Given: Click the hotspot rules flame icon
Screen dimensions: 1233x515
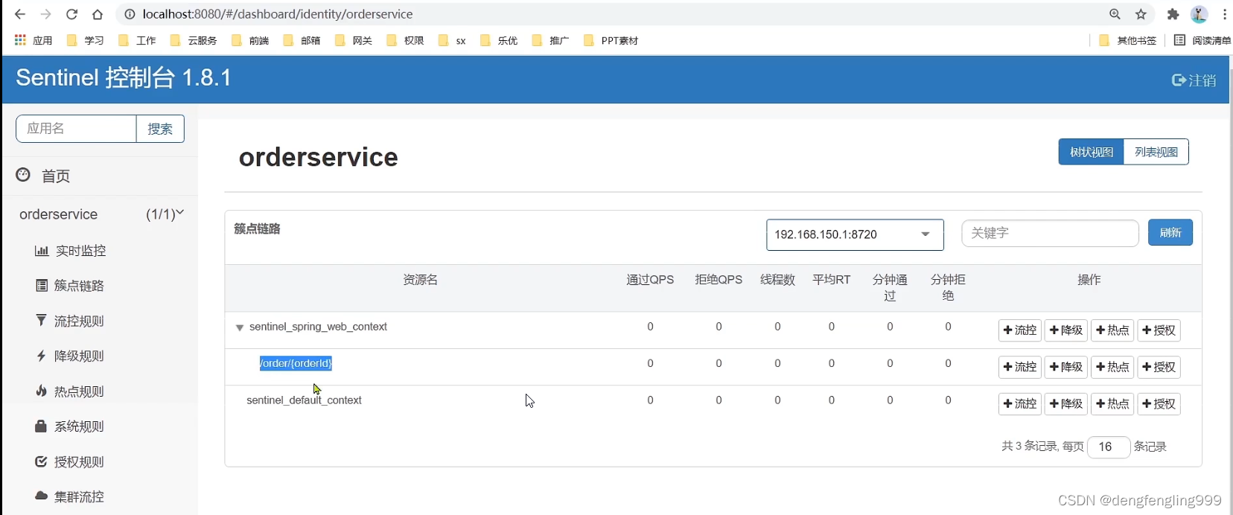Looking at the screenshot, I should tap(42, 391).
